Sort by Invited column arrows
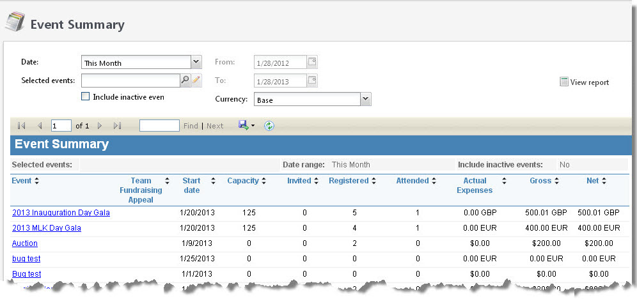This screenshot has height=299, width=637. [x=317, y=181]
